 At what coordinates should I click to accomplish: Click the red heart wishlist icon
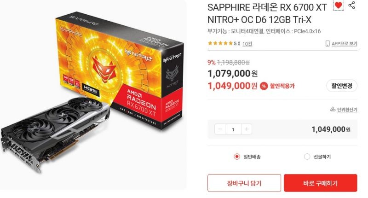[x=338, y=5]
